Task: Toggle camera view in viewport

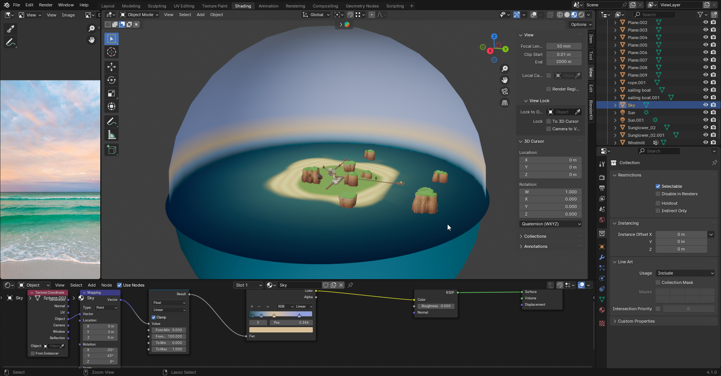Action: tap(505, 91)
